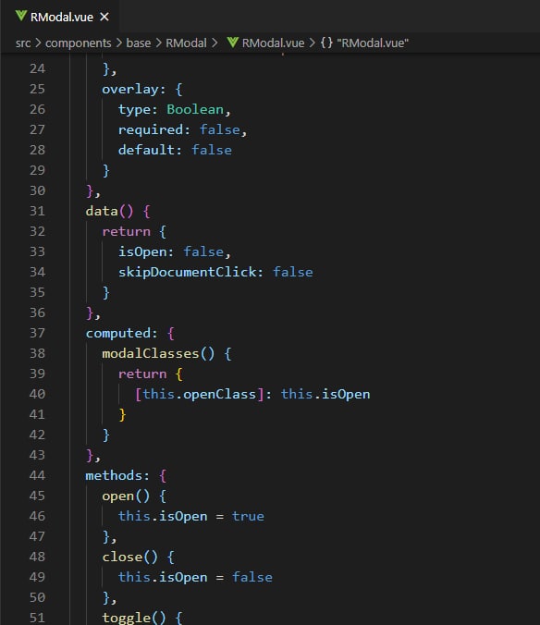Click line number 51
540x625 pixels.
pyautogui.click(x=37, y=618)
